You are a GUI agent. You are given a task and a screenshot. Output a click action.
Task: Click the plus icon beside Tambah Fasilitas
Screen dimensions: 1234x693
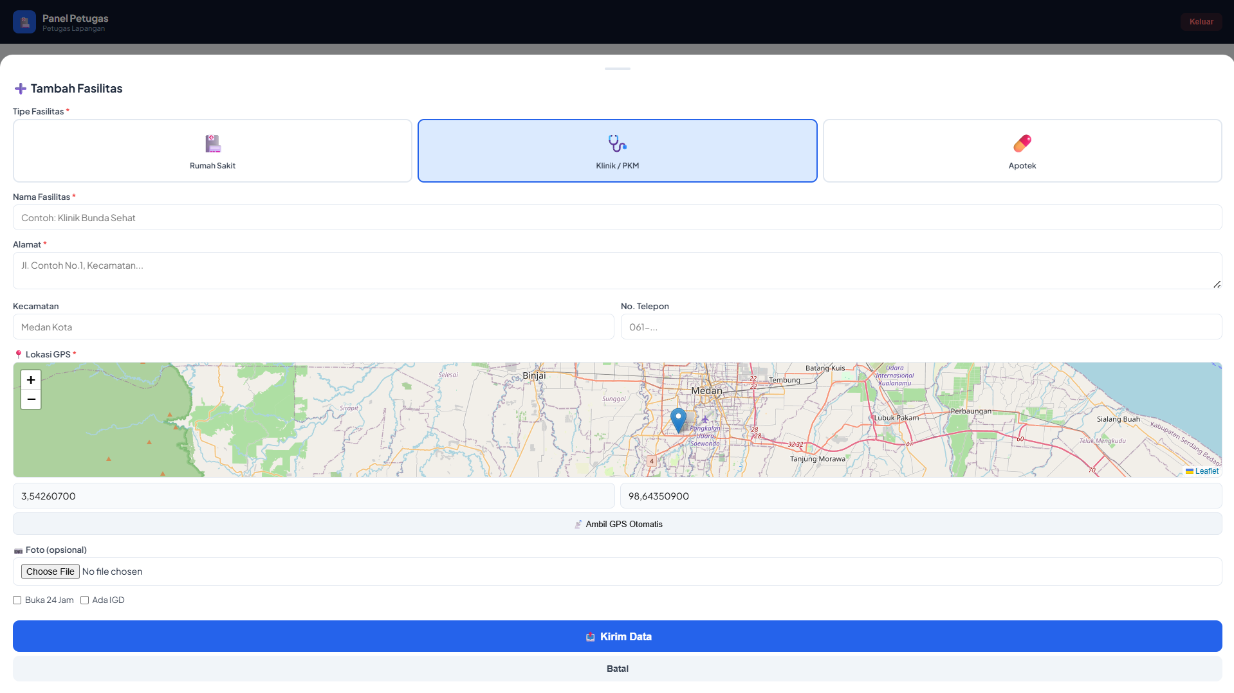coord(21,89)
